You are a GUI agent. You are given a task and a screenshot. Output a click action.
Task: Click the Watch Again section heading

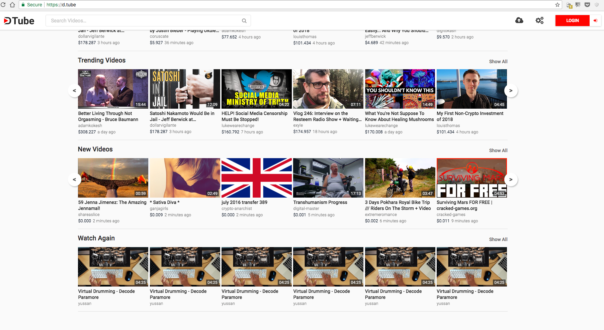coord(96,238)
